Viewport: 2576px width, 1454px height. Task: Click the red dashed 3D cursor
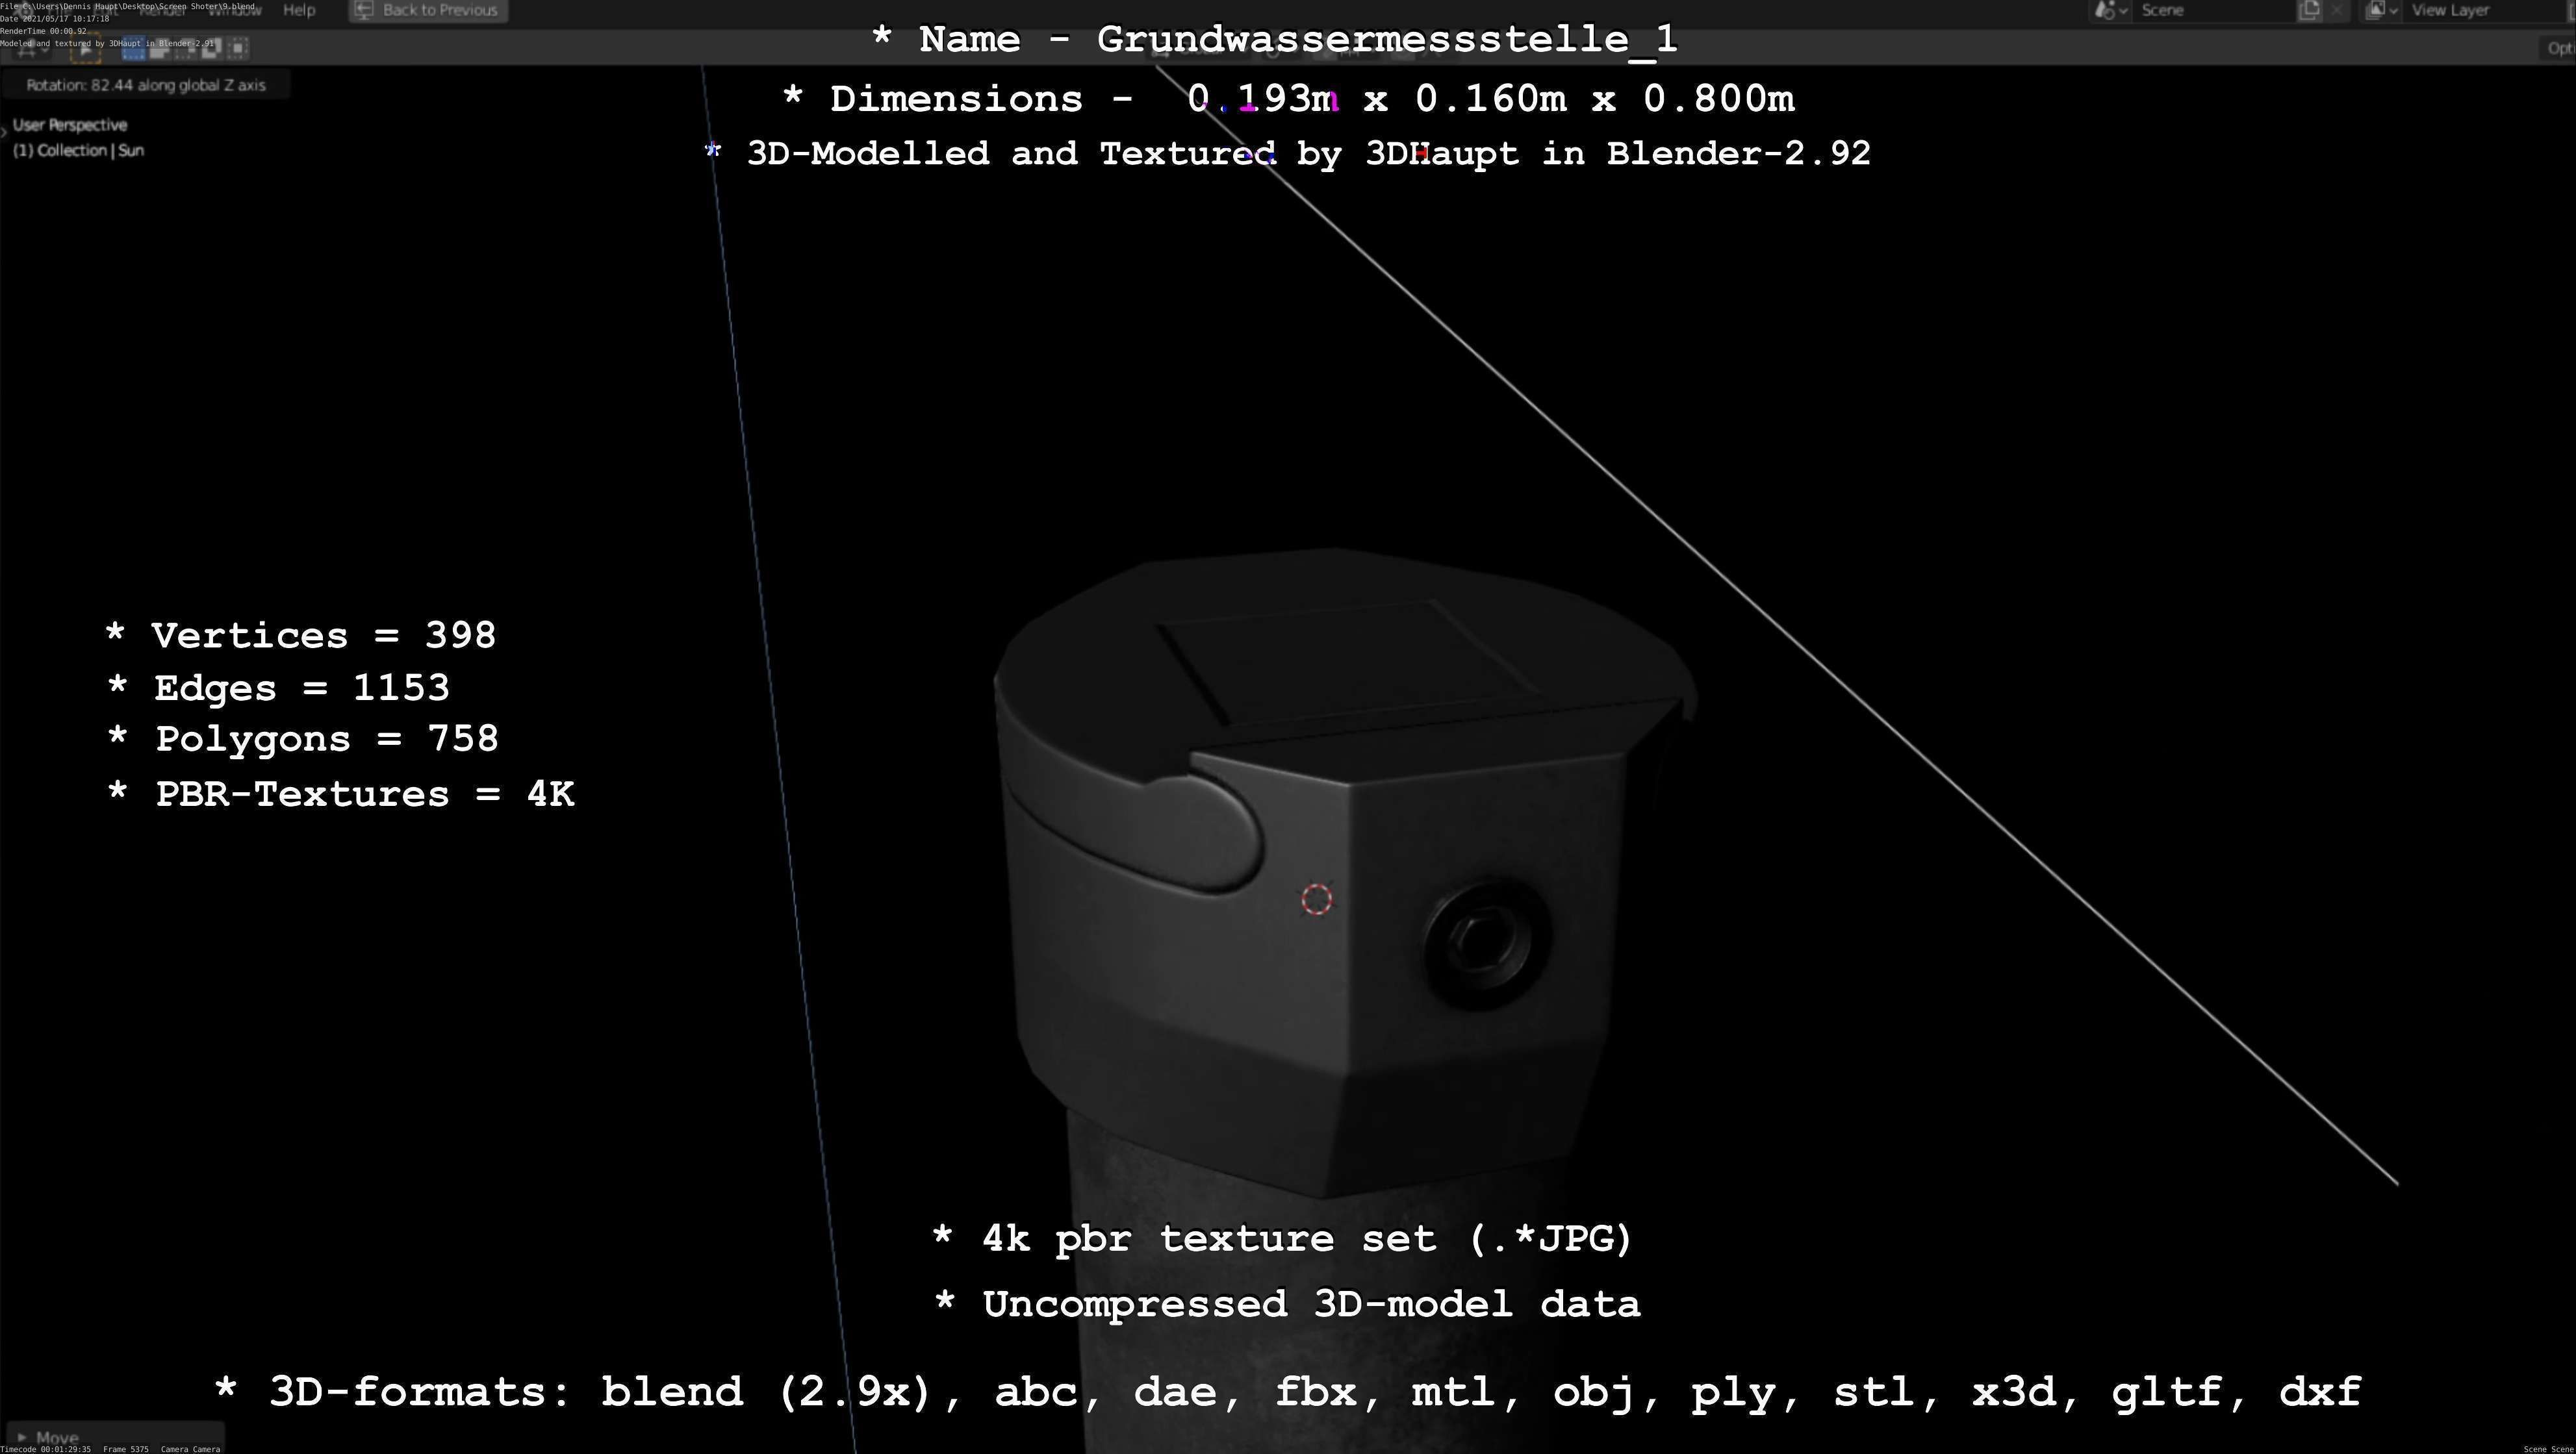pos(1317,899)
